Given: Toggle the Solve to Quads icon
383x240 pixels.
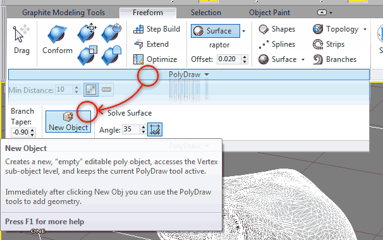Looking at the screenshot, I should (x=155, y=129).
